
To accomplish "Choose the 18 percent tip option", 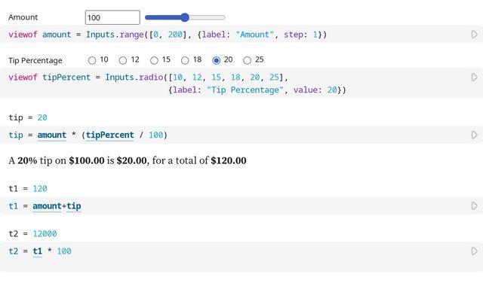I will coord(185,60).
